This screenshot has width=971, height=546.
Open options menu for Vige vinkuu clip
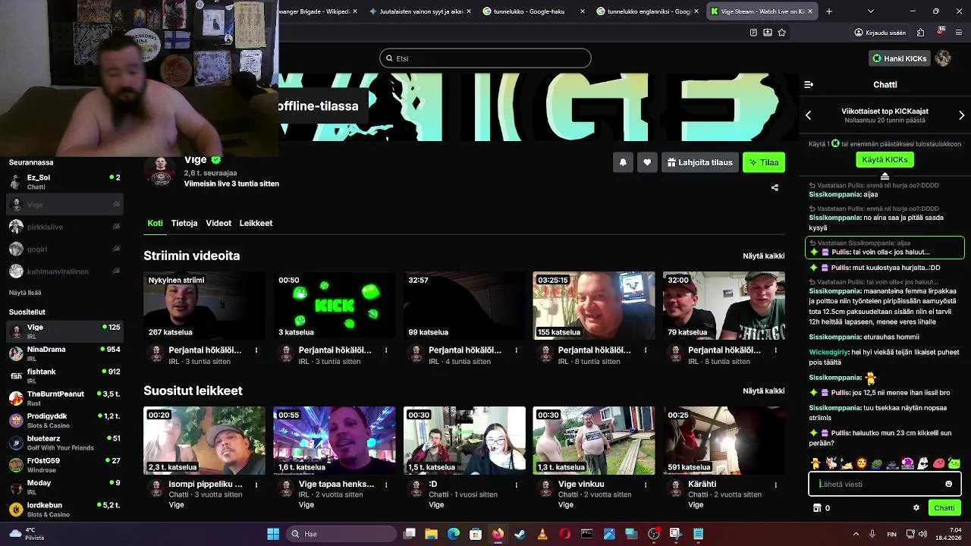click(x=646, y=485)
